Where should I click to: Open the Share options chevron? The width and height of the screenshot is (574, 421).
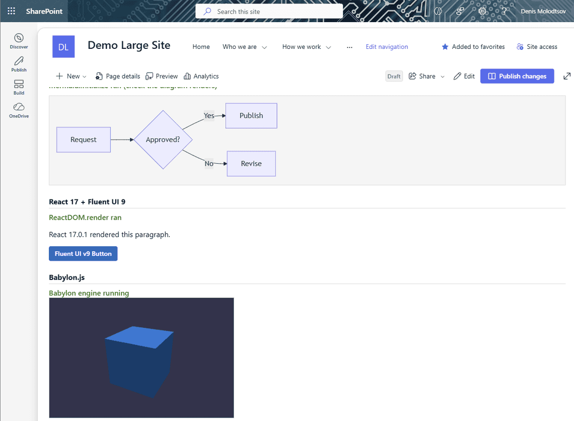(x=442, y=77)
